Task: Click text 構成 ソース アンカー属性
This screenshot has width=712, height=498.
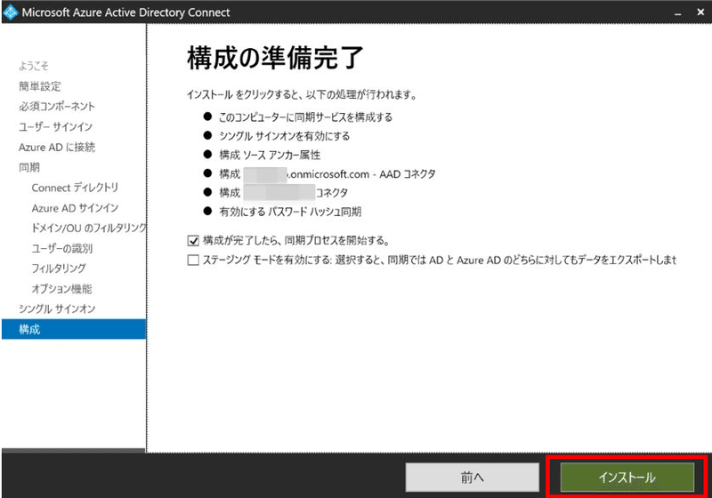Action: click(x=270, y=155)
